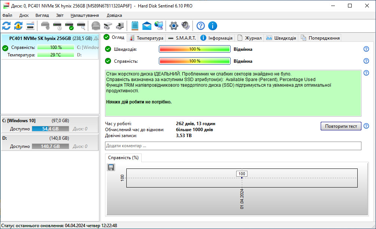Click the Повторити тест button
Image resolution: width=376 pixels, height=229 pixels.
tap(341, 126)
